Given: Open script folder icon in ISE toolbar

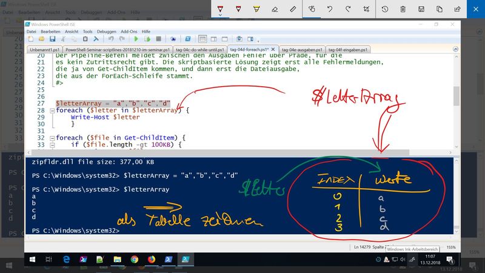Looking at the screenshot, I should click(41, 39).
